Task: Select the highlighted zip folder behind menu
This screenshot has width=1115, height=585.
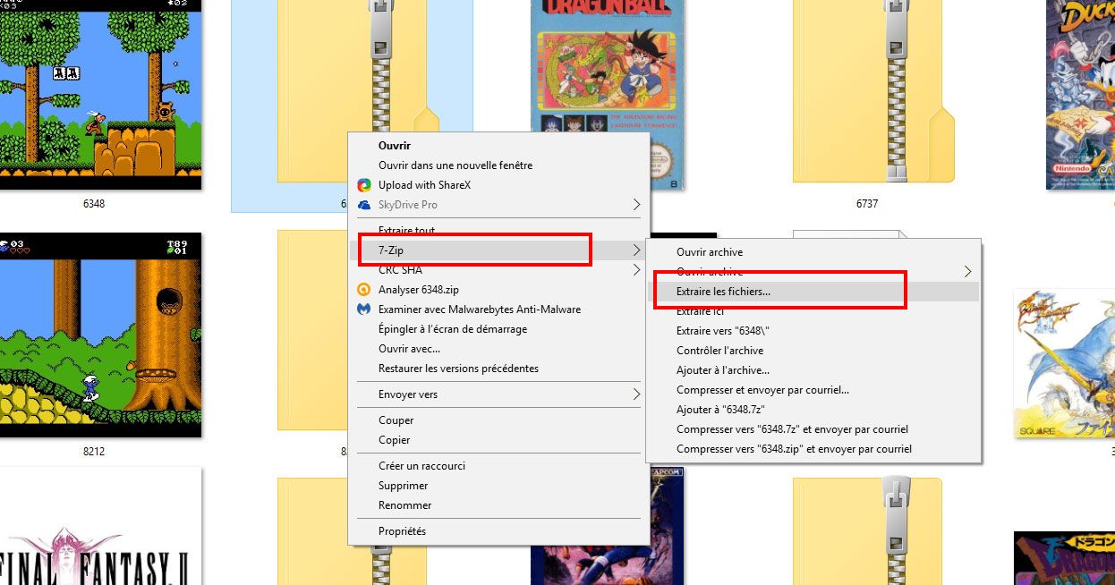Action: pos(352,106)
